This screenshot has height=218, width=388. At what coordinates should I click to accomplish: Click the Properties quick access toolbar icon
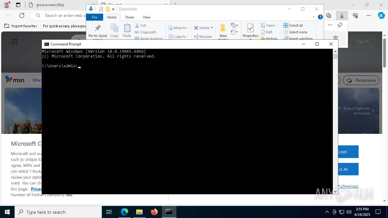pos(101,9)
